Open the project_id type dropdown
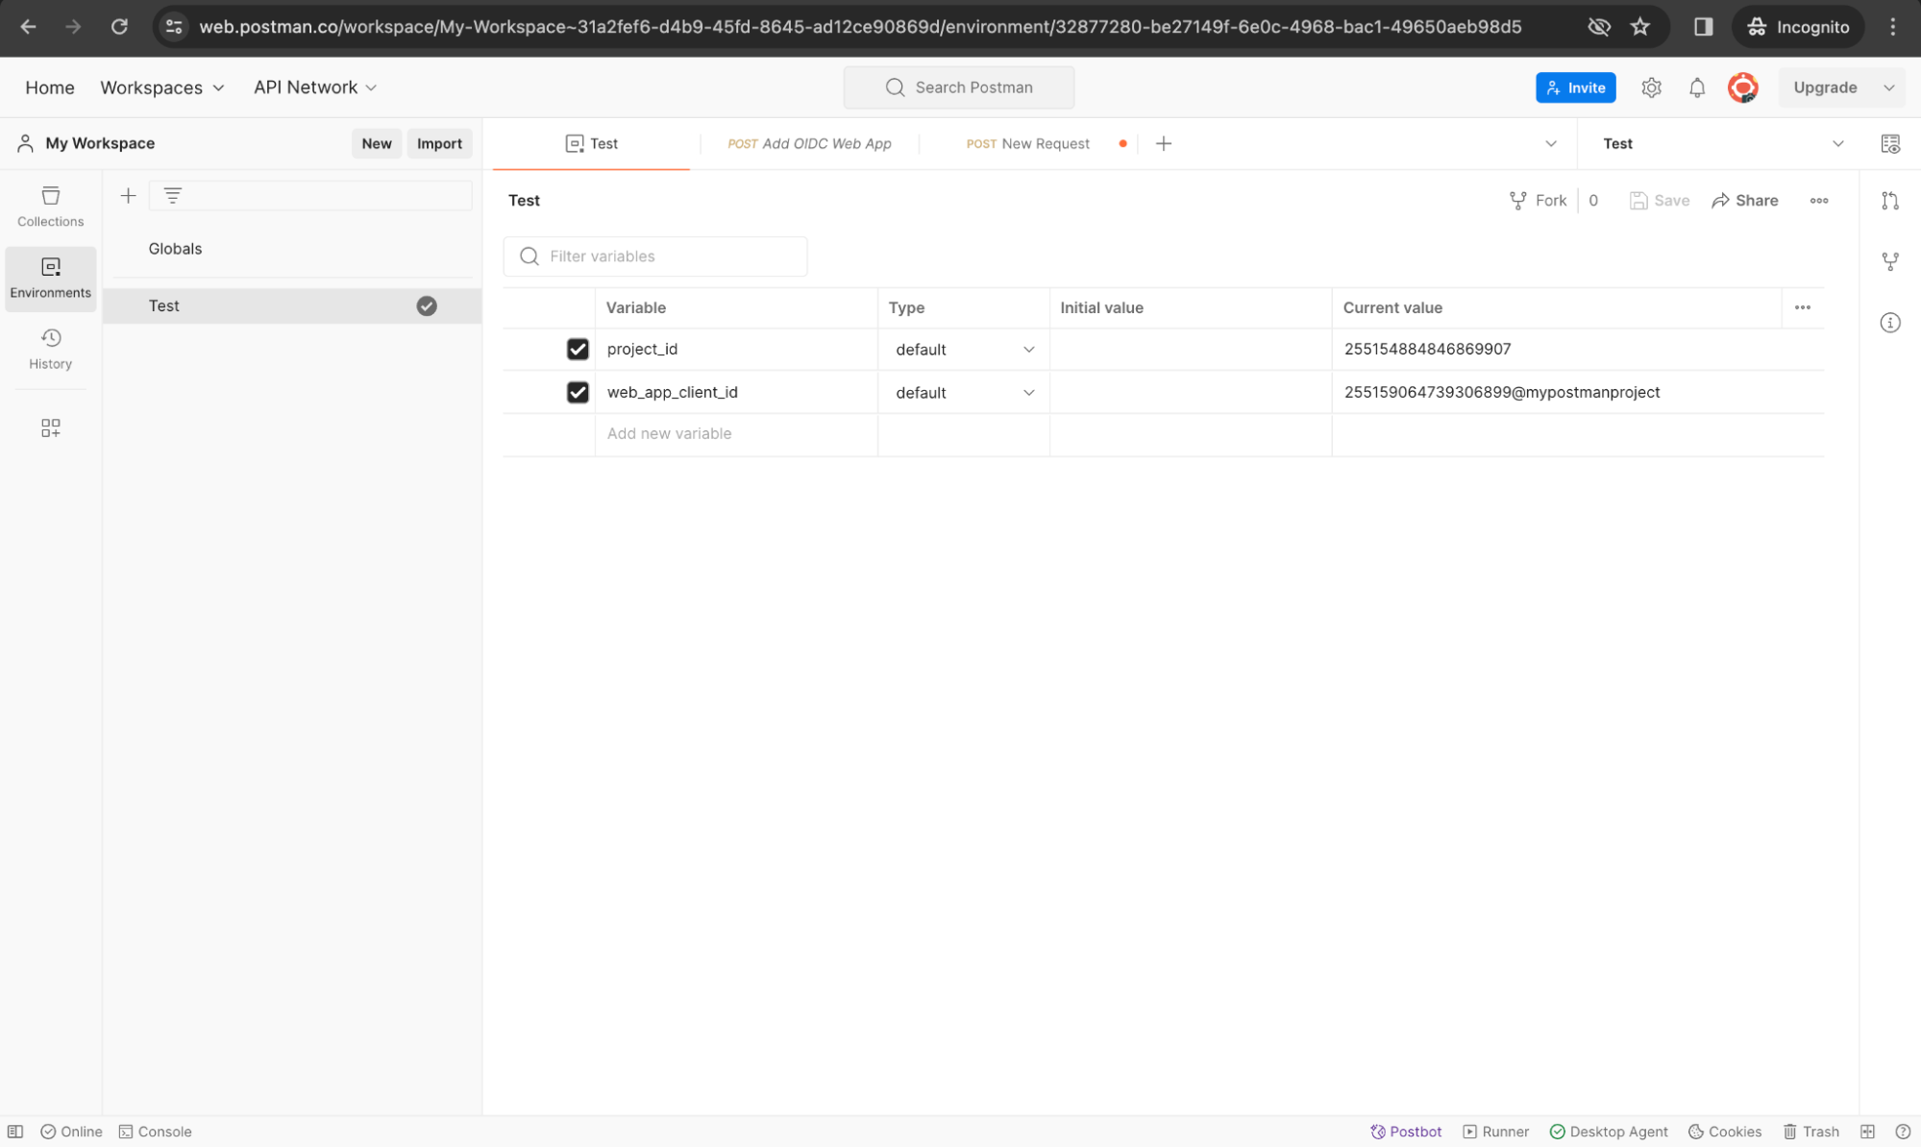The image size is (1921, 1147). [x=963, y=350]
